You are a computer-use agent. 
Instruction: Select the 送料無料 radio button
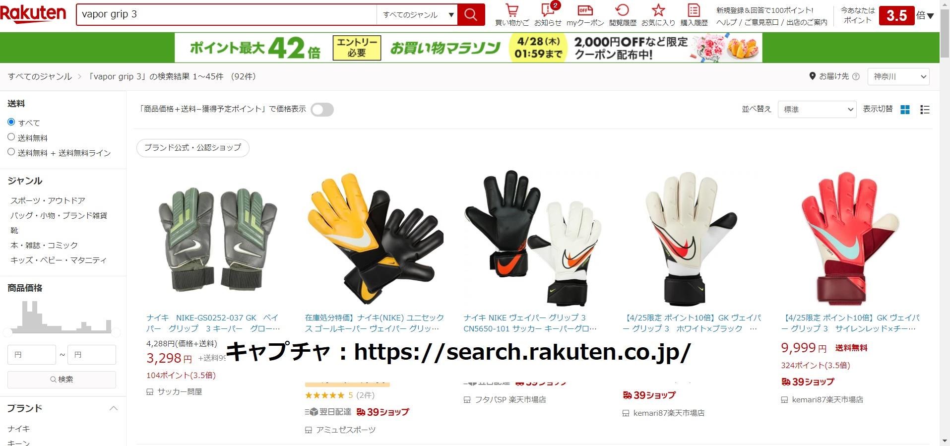11,137
